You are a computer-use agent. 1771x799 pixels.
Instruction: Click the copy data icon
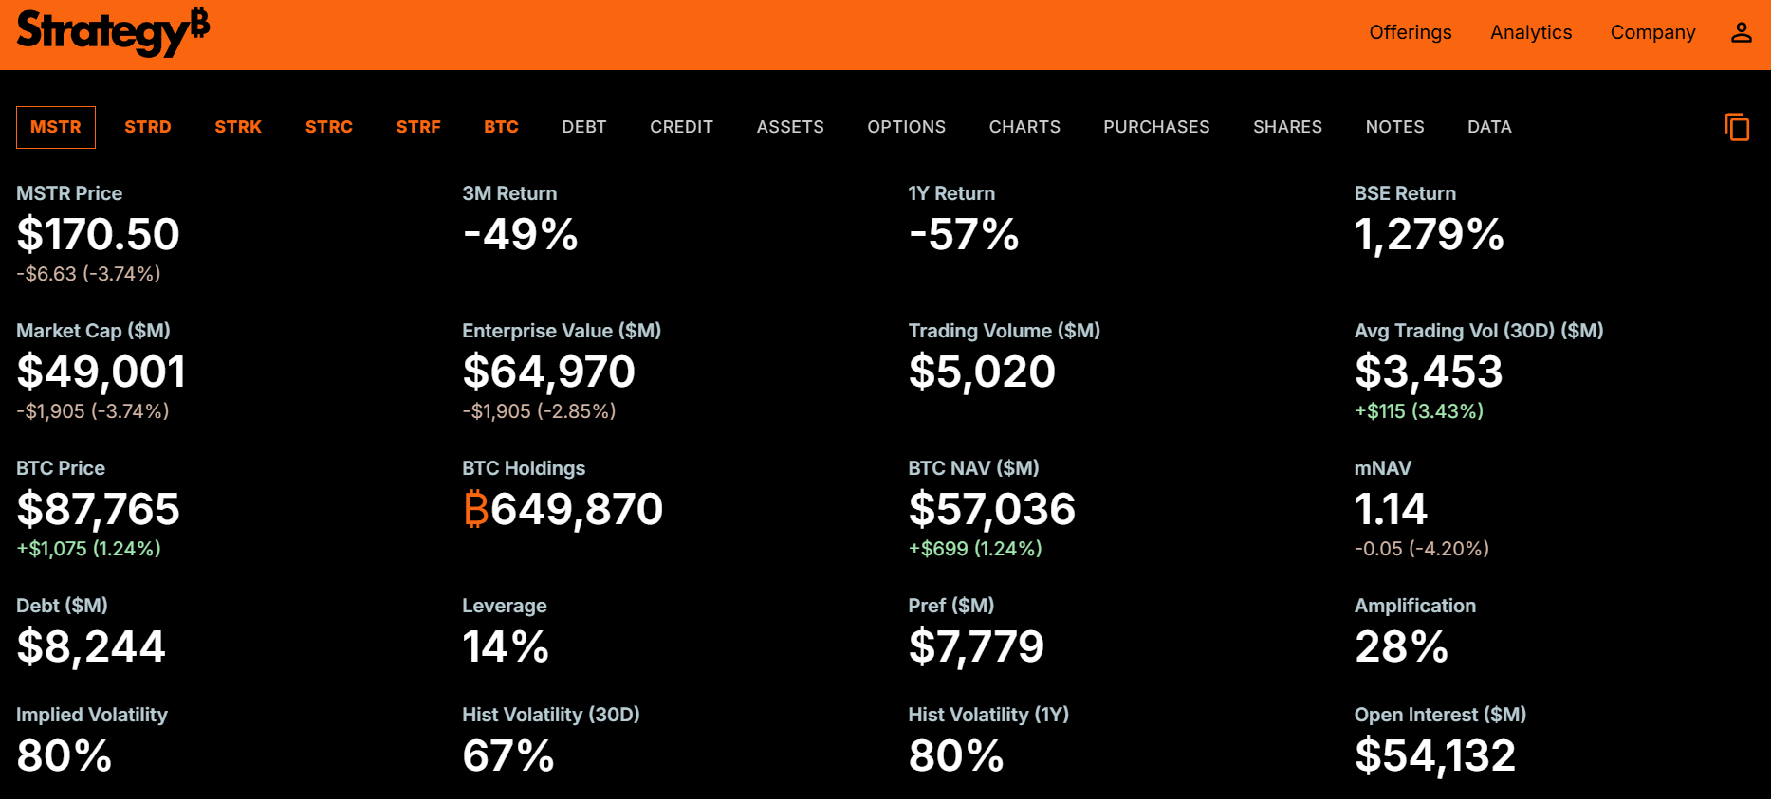[1736, 127]
